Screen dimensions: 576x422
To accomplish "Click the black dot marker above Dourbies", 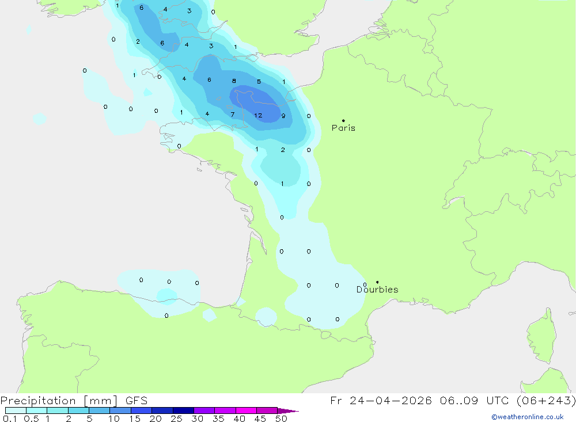I will [377, 282].
